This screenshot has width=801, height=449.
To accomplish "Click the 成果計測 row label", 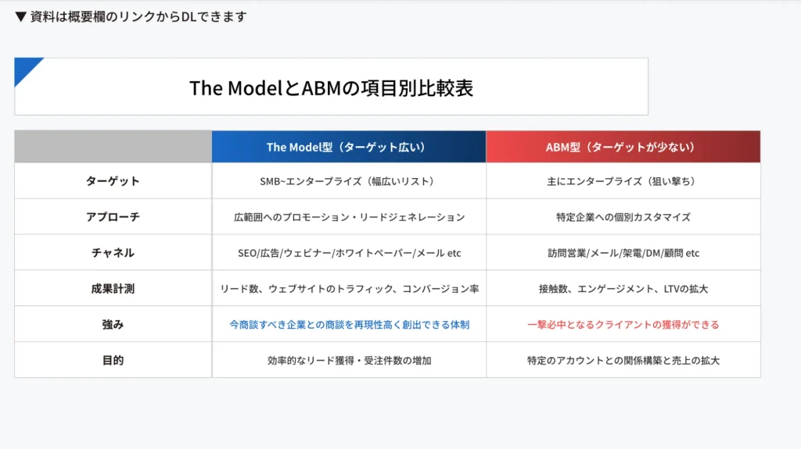I will pyautogui.click(x=113, y=289).
